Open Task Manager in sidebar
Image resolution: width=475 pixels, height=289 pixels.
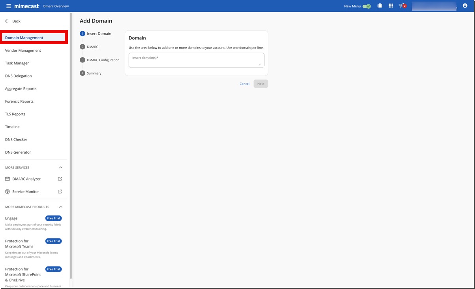tap(17, 63)
